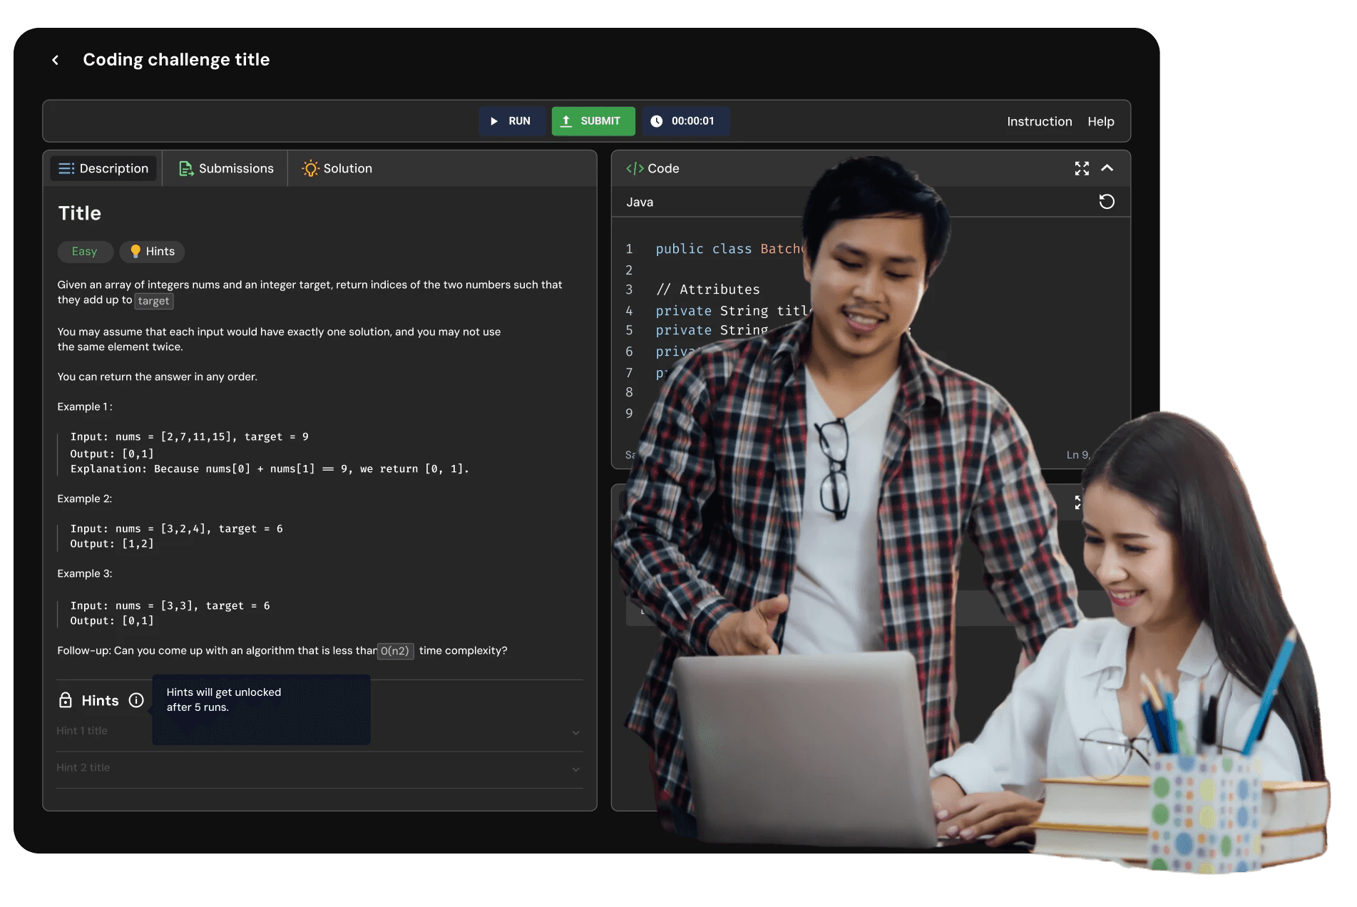Screen dimensions: 1357x907
Task: Click the Hints info circle icon
Action: [x=136, y=700]
